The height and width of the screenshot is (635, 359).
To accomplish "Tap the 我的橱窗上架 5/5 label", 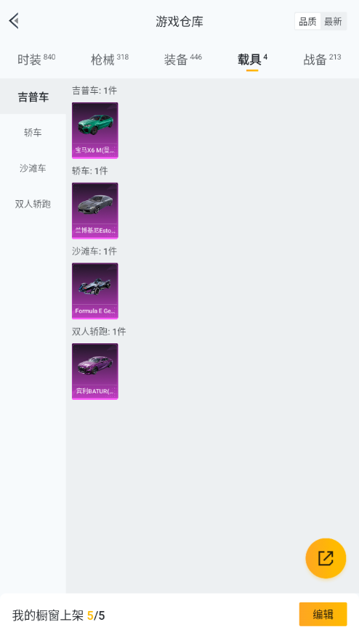I will pyautogui.click(x=58, y=615).
